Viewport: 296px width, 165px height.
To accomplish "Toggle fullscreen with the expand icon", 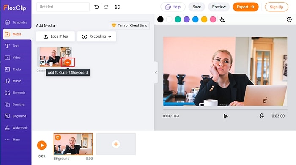I will (x=117, y=7).
